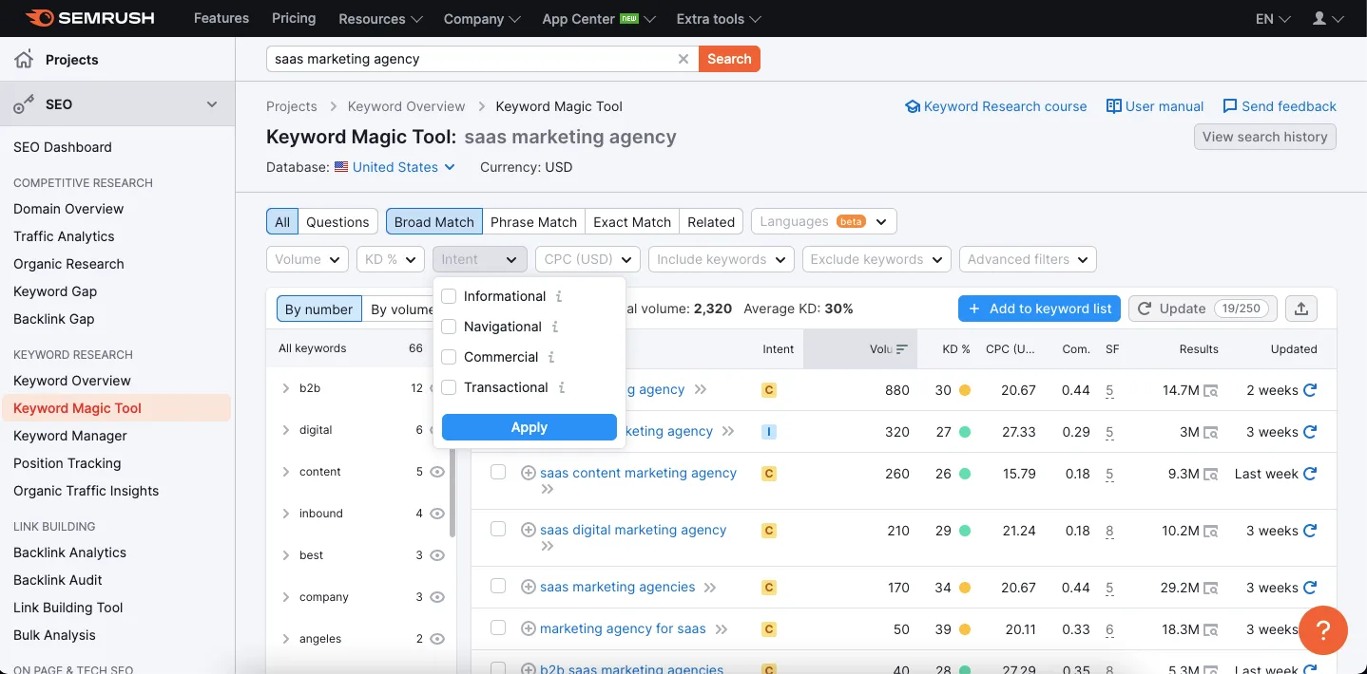
Task: Click info icon next to Informational
Action: (559, 296)
